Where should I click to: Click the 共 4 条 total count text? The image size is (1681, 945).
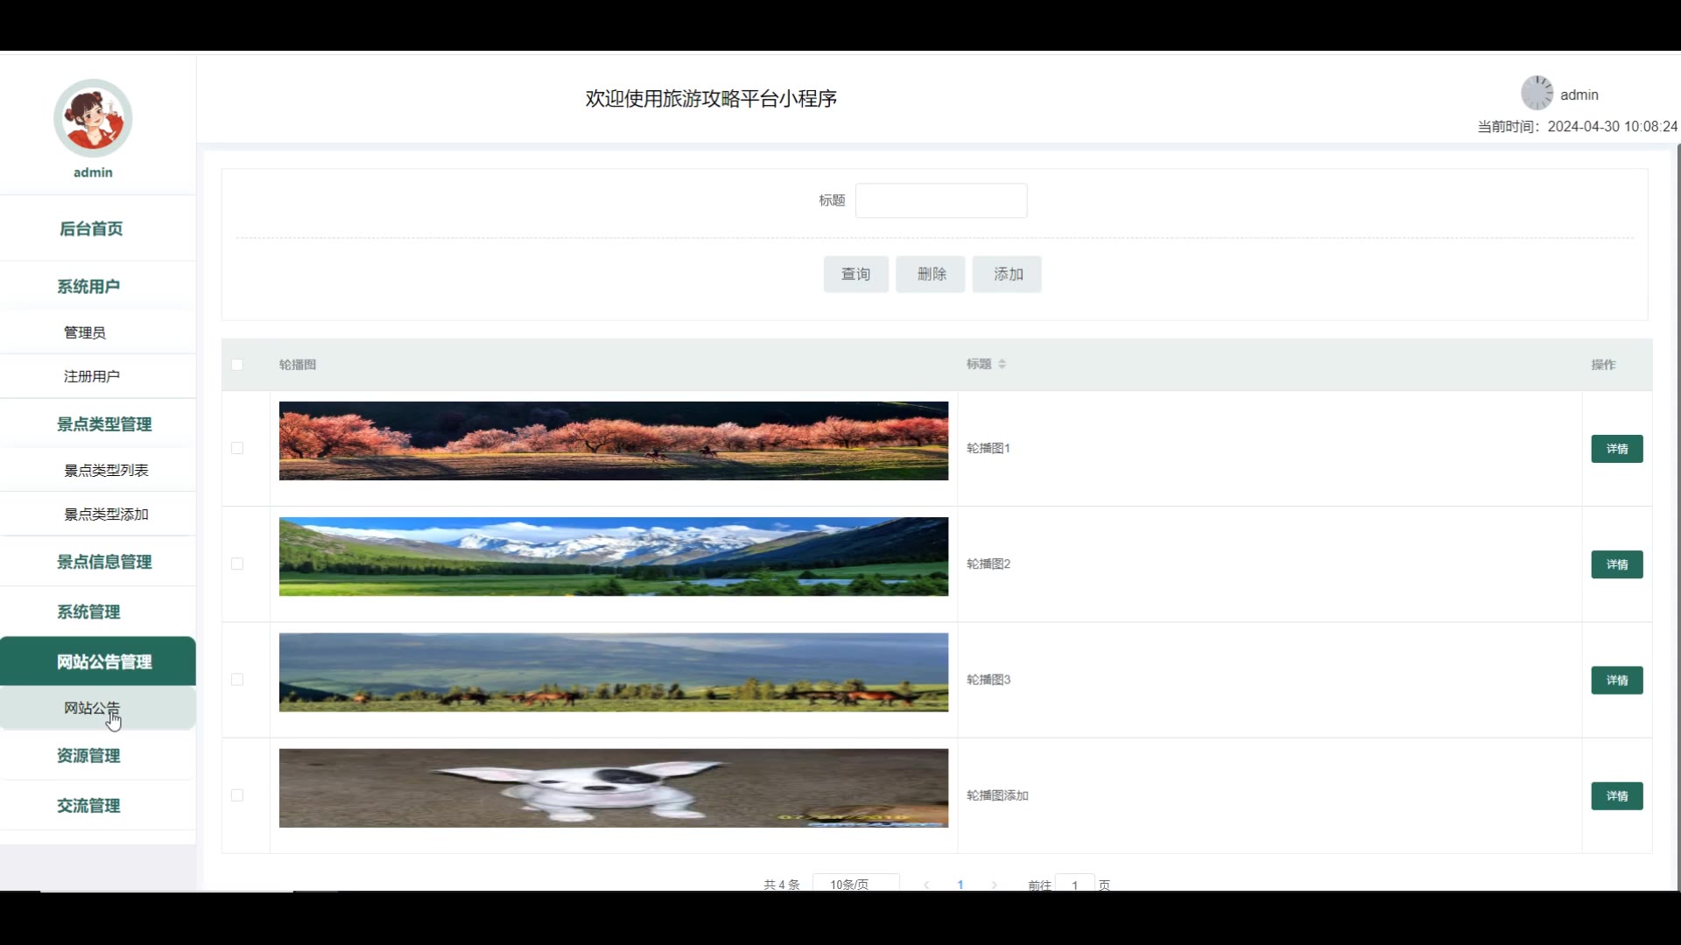tap(782, 885)
